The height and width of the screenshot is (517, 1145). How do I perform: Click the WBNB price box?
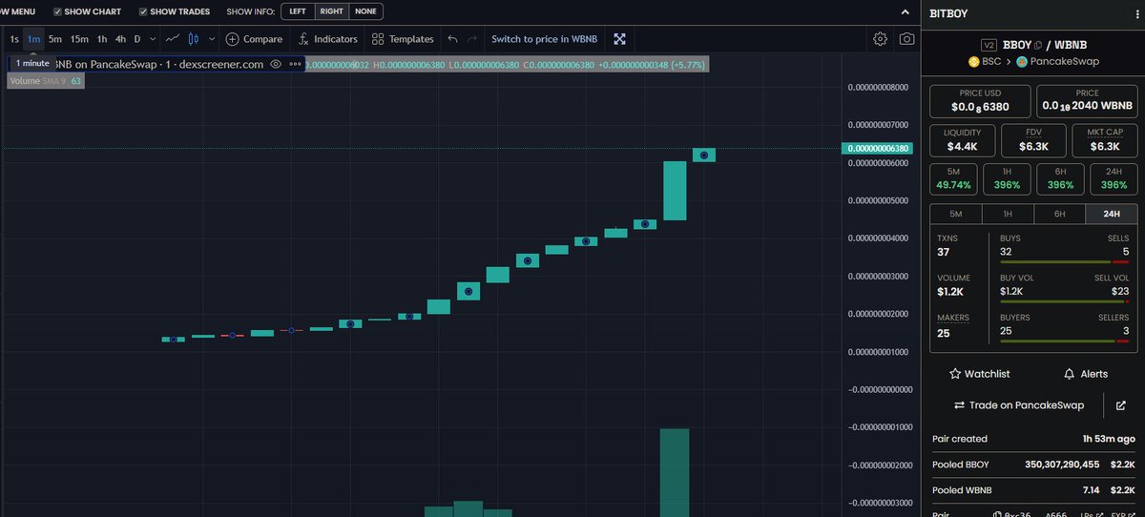pyautogui.click(x=1087, y=101)
